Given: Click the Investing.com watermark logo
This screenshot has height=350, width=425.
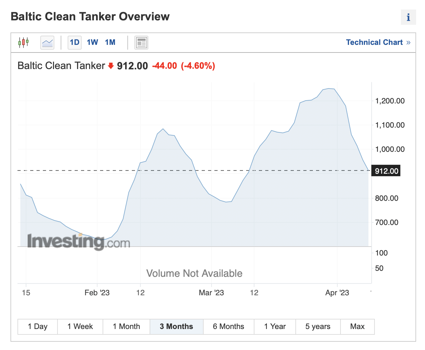Looking at the screenshot, I should pos(78,241).
